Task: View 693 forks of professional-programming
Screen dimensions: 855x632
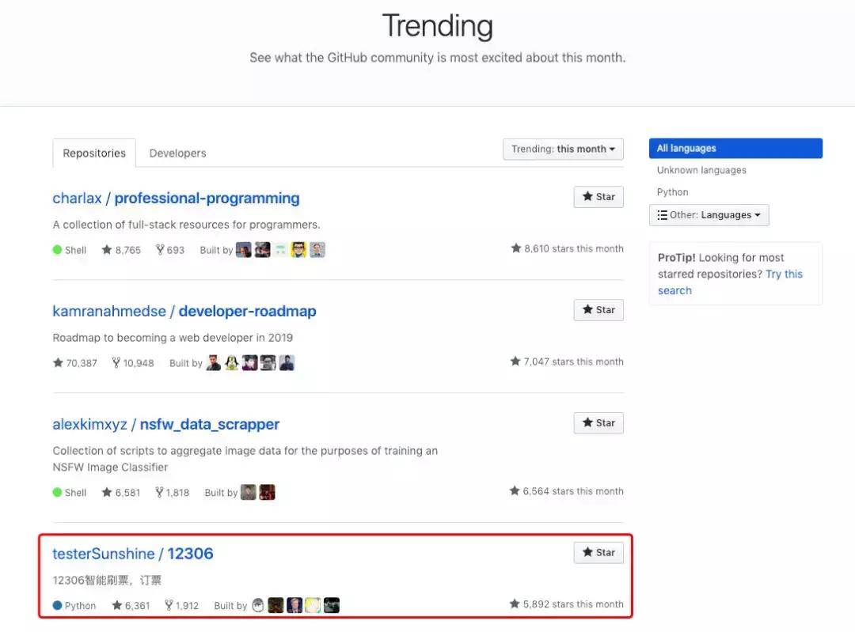Action: [x=170, y=250]
